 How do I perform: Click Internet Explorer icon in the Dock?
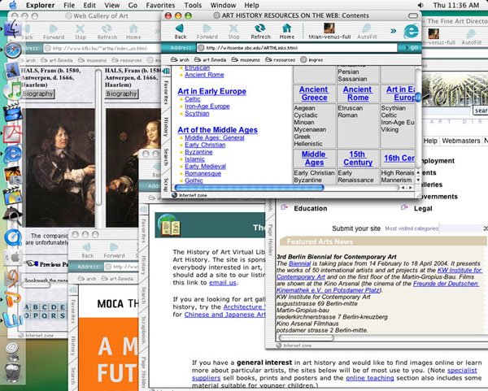pyautogui.click(x=13, y=154)
